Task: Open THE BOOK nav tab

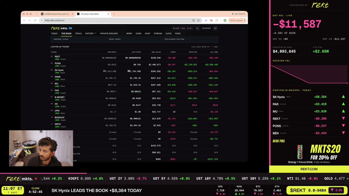Action: (66, 33)
